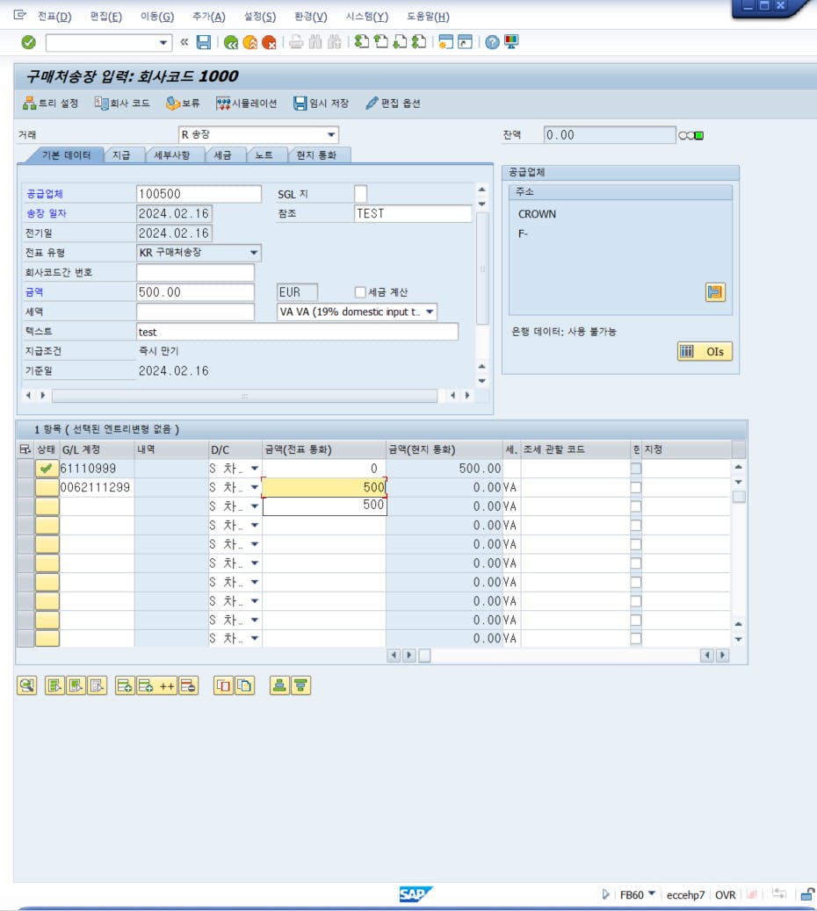This screenshot has height=911, width=817.
Task: Switch to the 현지 통화 tab
Action: tap(316, 155)
